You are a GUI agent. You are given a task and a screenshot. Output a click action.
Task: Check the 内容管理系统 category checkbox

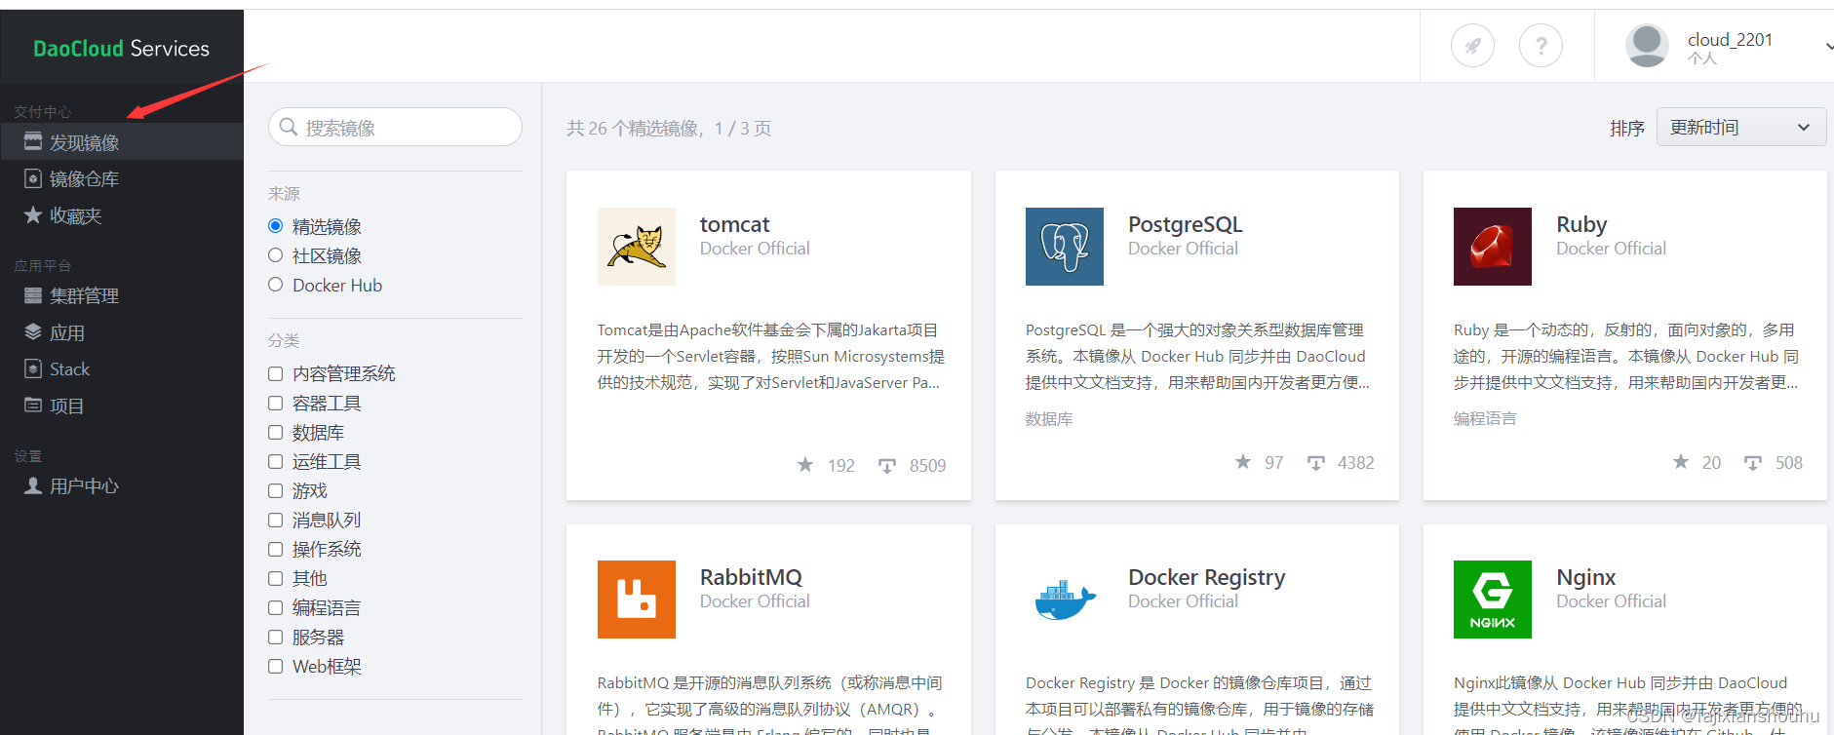coord(276,373)
